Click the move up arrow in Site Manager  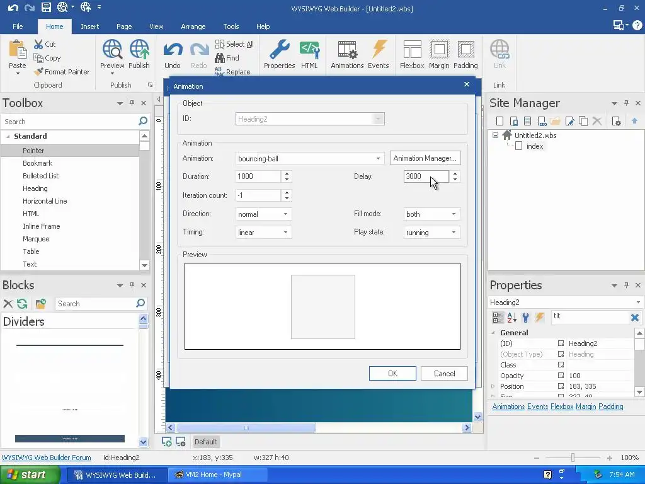click(x=634, y=121)
